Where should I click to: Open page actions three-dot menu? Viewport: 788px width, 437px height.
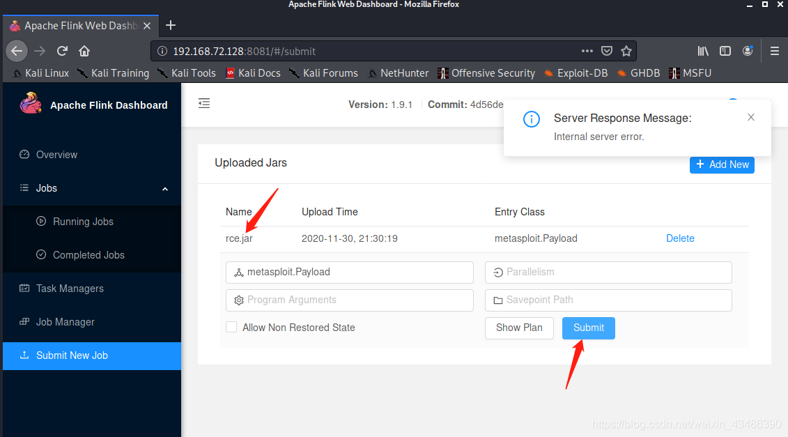click(x=587, y=51)
